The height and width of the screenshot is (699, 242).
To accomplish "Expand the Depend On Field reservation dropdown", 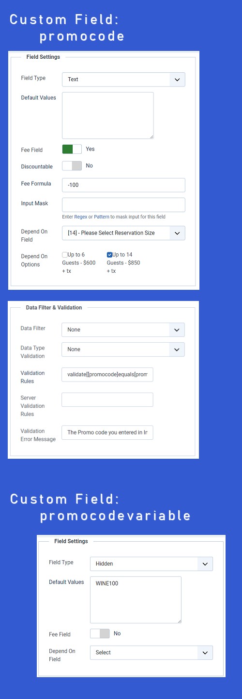I will (123, 233).
